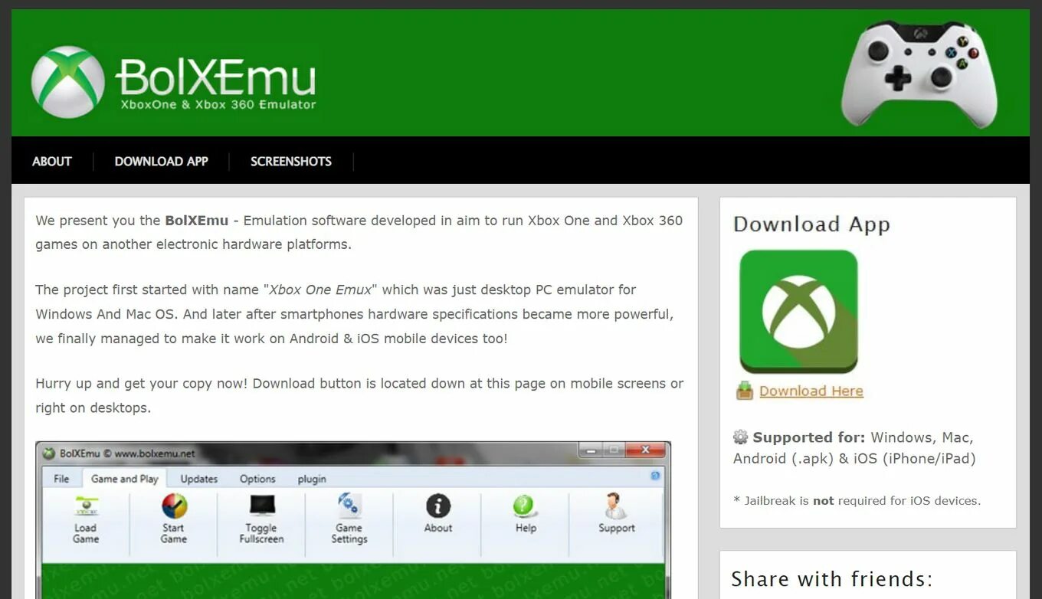This screenshot has height=599, width=1042.
Task: Open the SCREENSHOTS nav item
Action: 291,161
